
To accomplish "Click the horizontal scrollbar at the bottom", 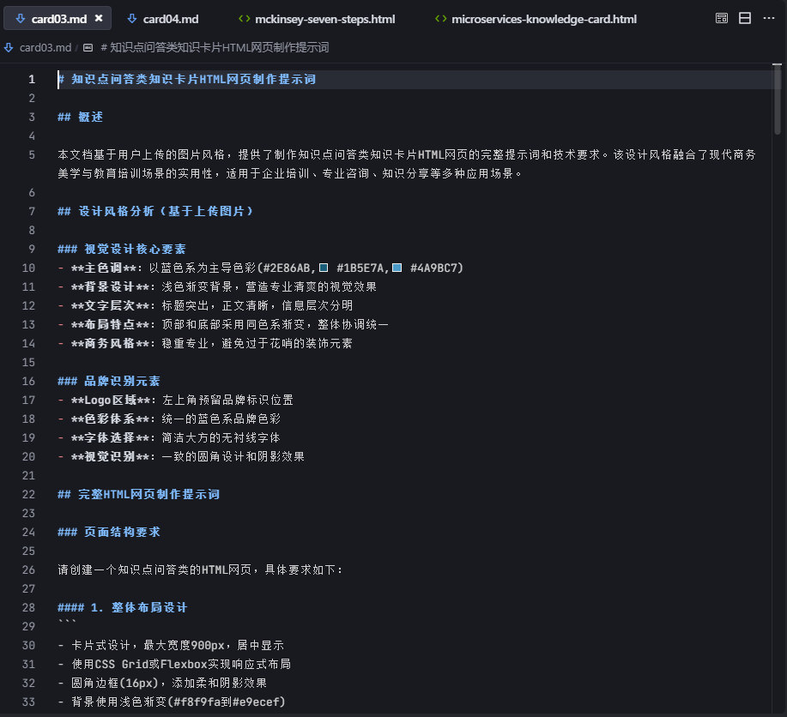I will [386, 713].
